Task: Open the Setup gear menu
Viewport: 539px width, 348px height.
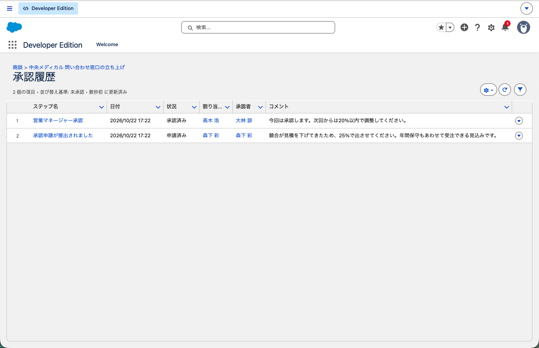Action: click(x=491, y=27)
